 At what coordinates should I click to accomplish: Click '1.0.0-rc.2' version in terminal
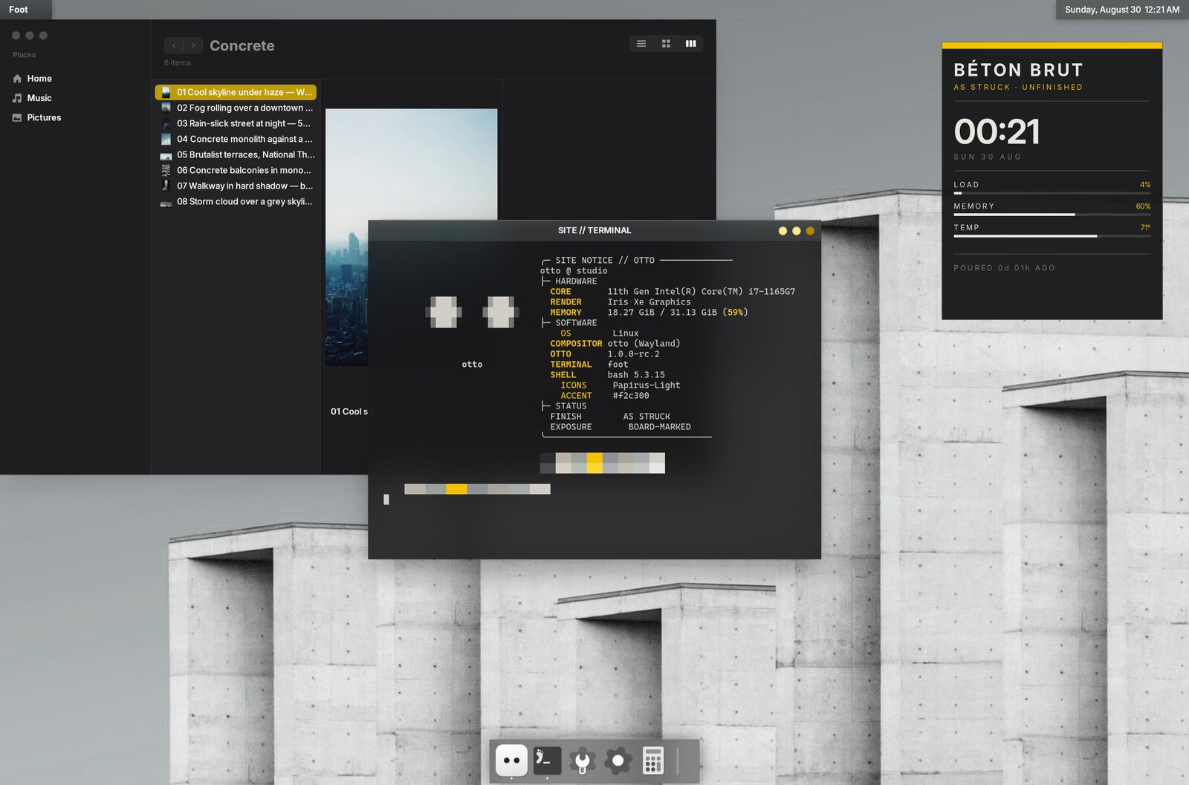click(x=633, y=354)
